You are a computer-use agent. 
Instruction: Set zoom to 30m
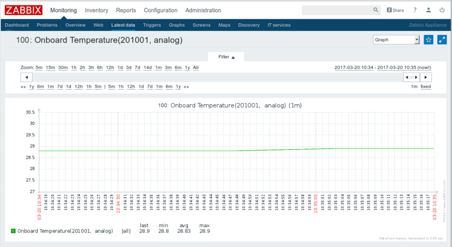[63, 68]
